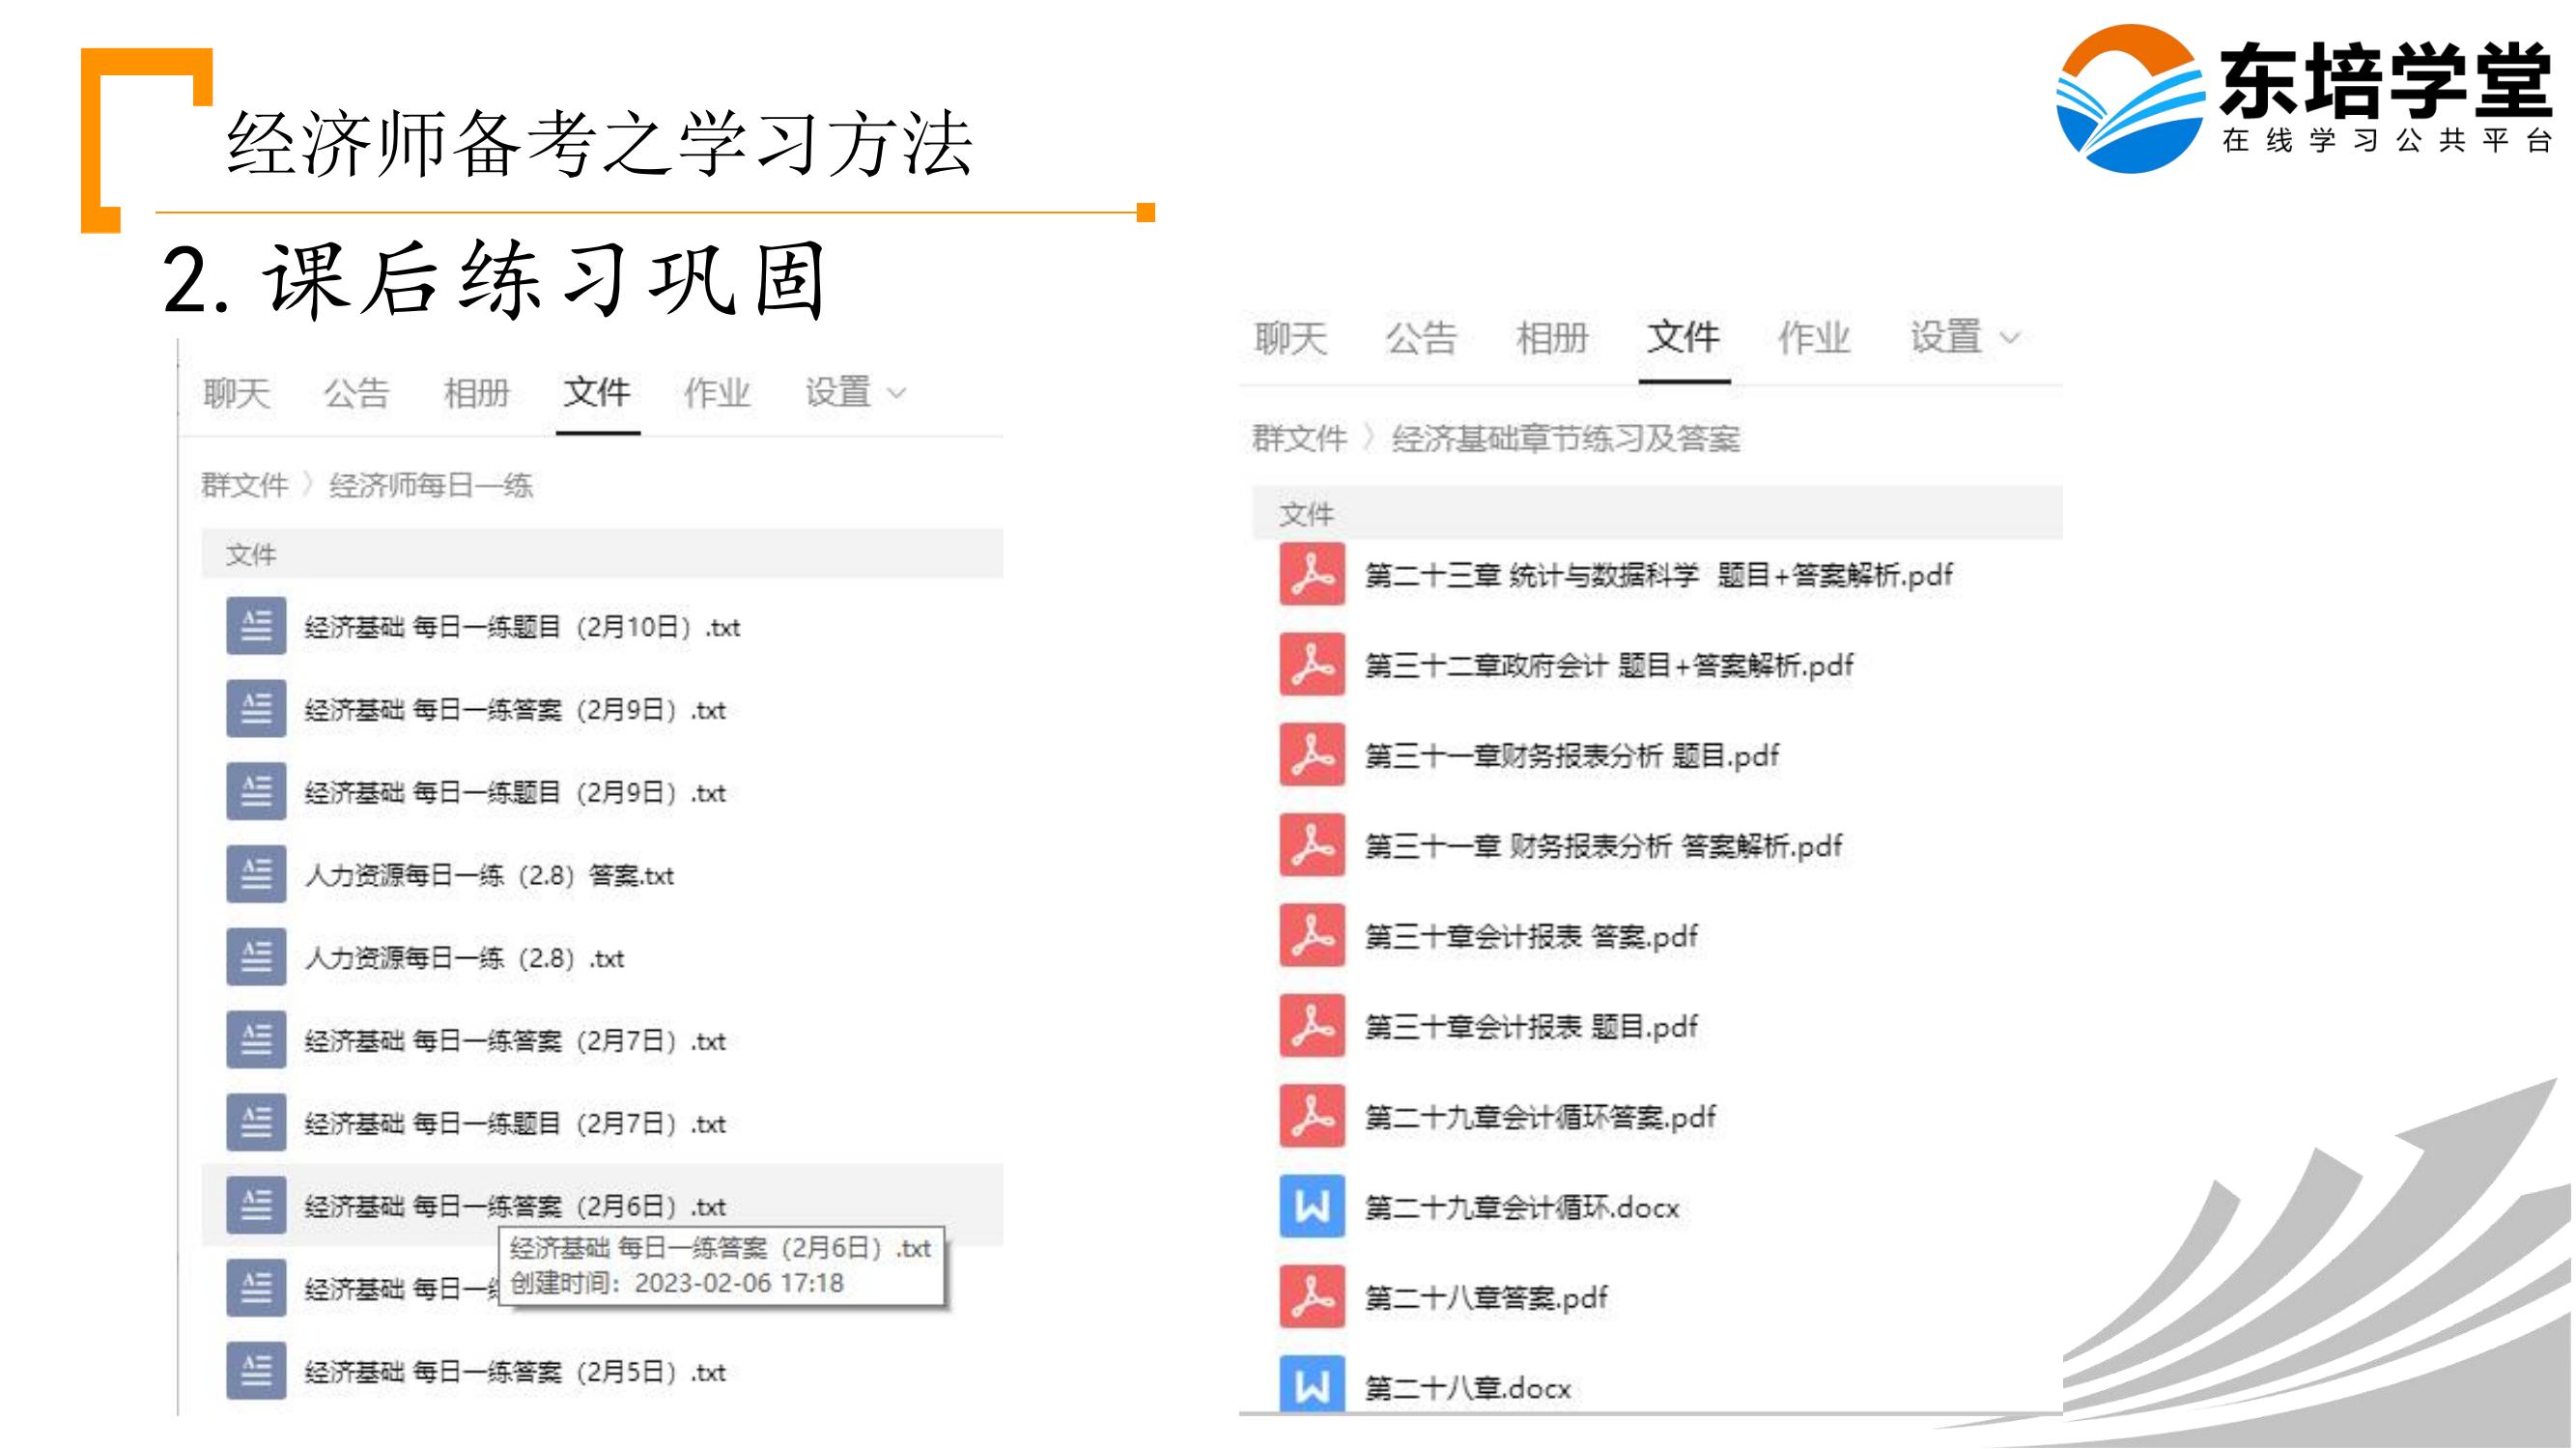Expand the 设置 dropdown in the right panel
Screen dimensions: 2576x1449
(x=1964, y=338)
